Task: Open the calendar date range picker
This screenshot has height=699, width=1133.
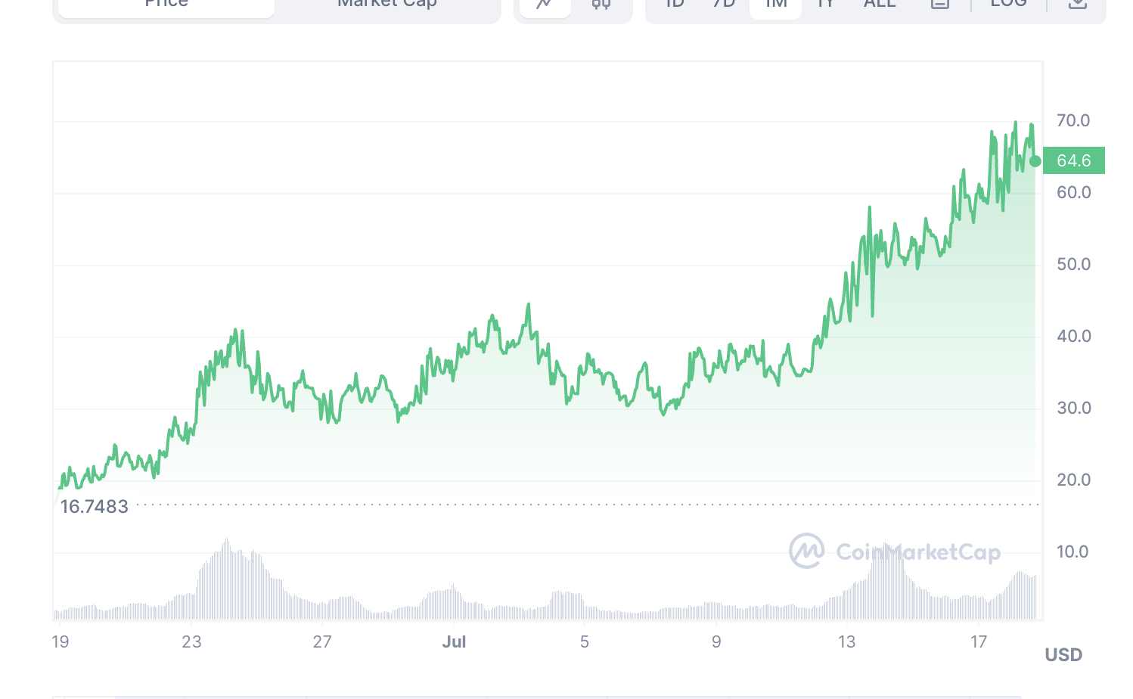Action: coord(939,4)
